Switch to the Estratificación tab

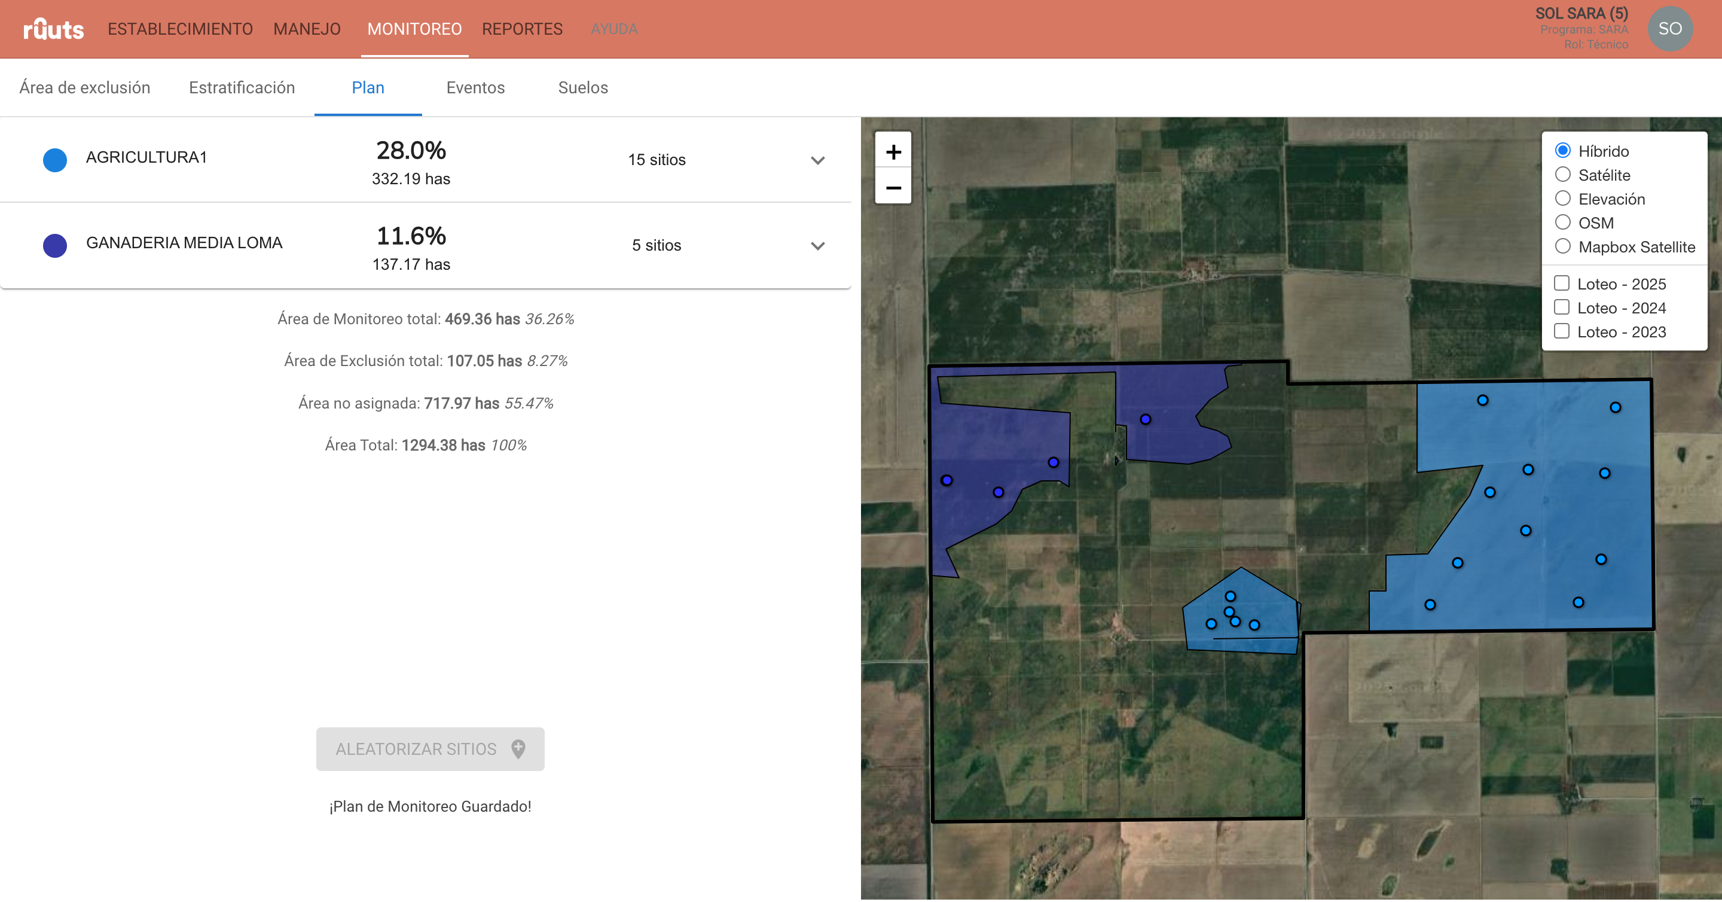pyautogui.click(x=242, y=87)
